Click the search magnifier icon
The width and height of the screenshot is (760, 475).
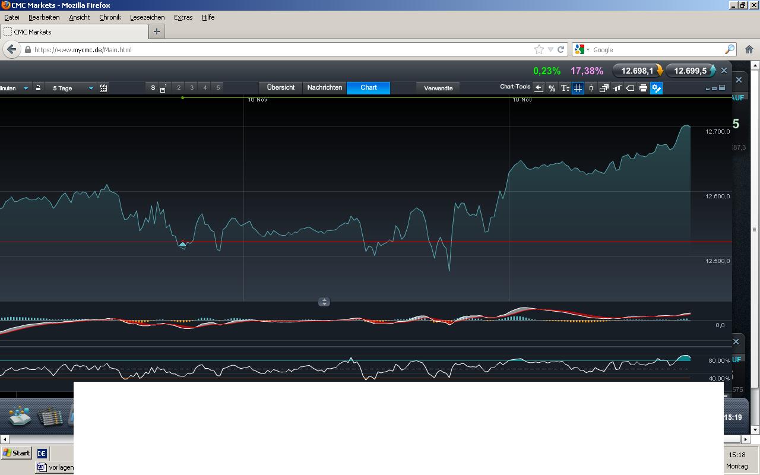pos(730,50)
